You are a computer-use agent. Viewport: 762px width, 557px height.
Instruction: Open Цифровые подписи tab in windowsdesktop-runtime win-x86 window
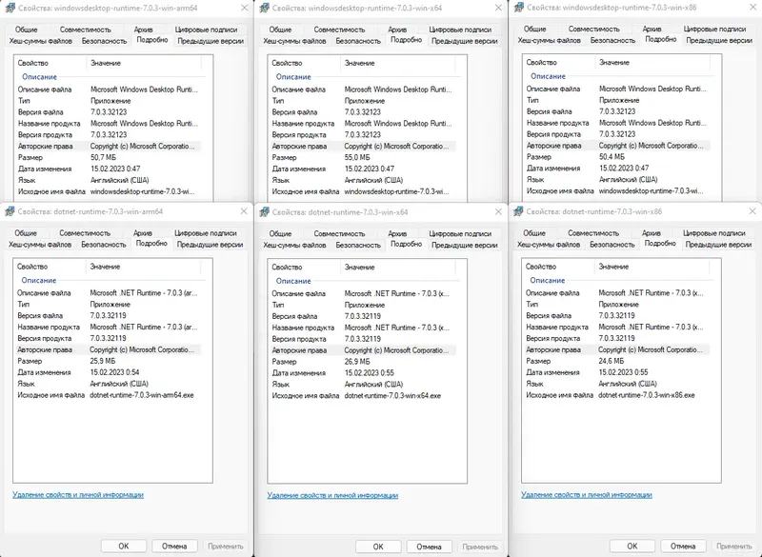714,30
